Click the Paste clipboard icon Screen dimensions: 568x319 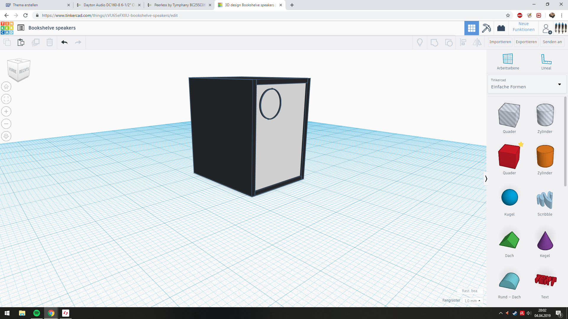pyautogui.click(x=21, y=42)
